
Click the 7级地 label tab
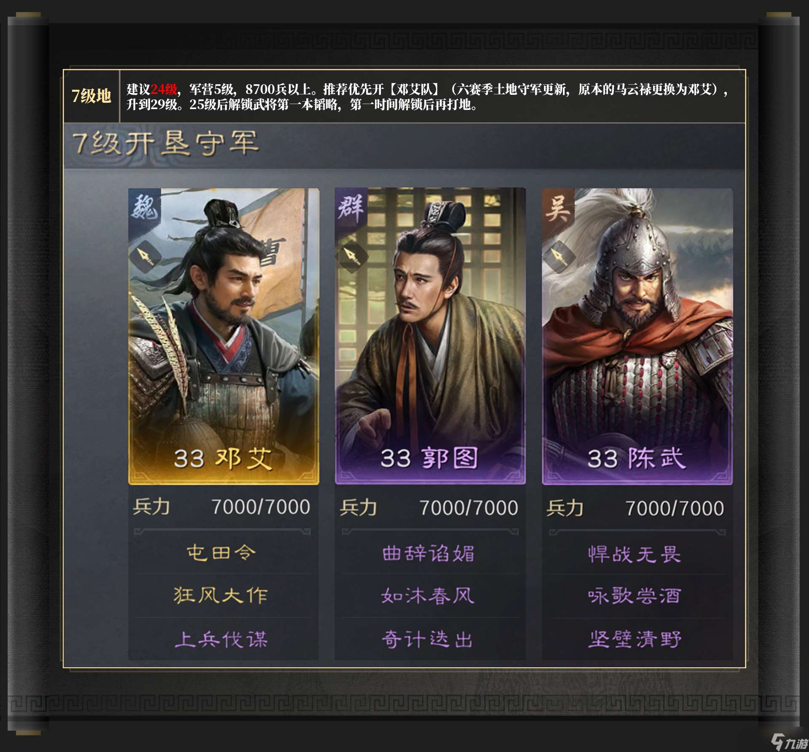tap(91, 96)
